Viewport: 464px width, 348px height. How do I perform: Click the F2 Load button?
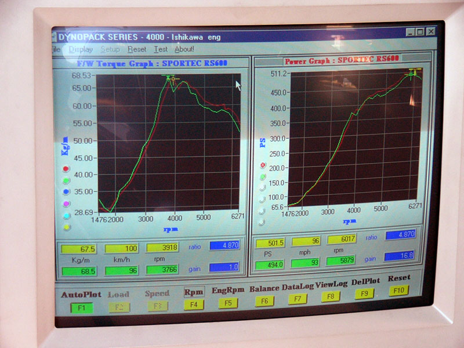119,307
